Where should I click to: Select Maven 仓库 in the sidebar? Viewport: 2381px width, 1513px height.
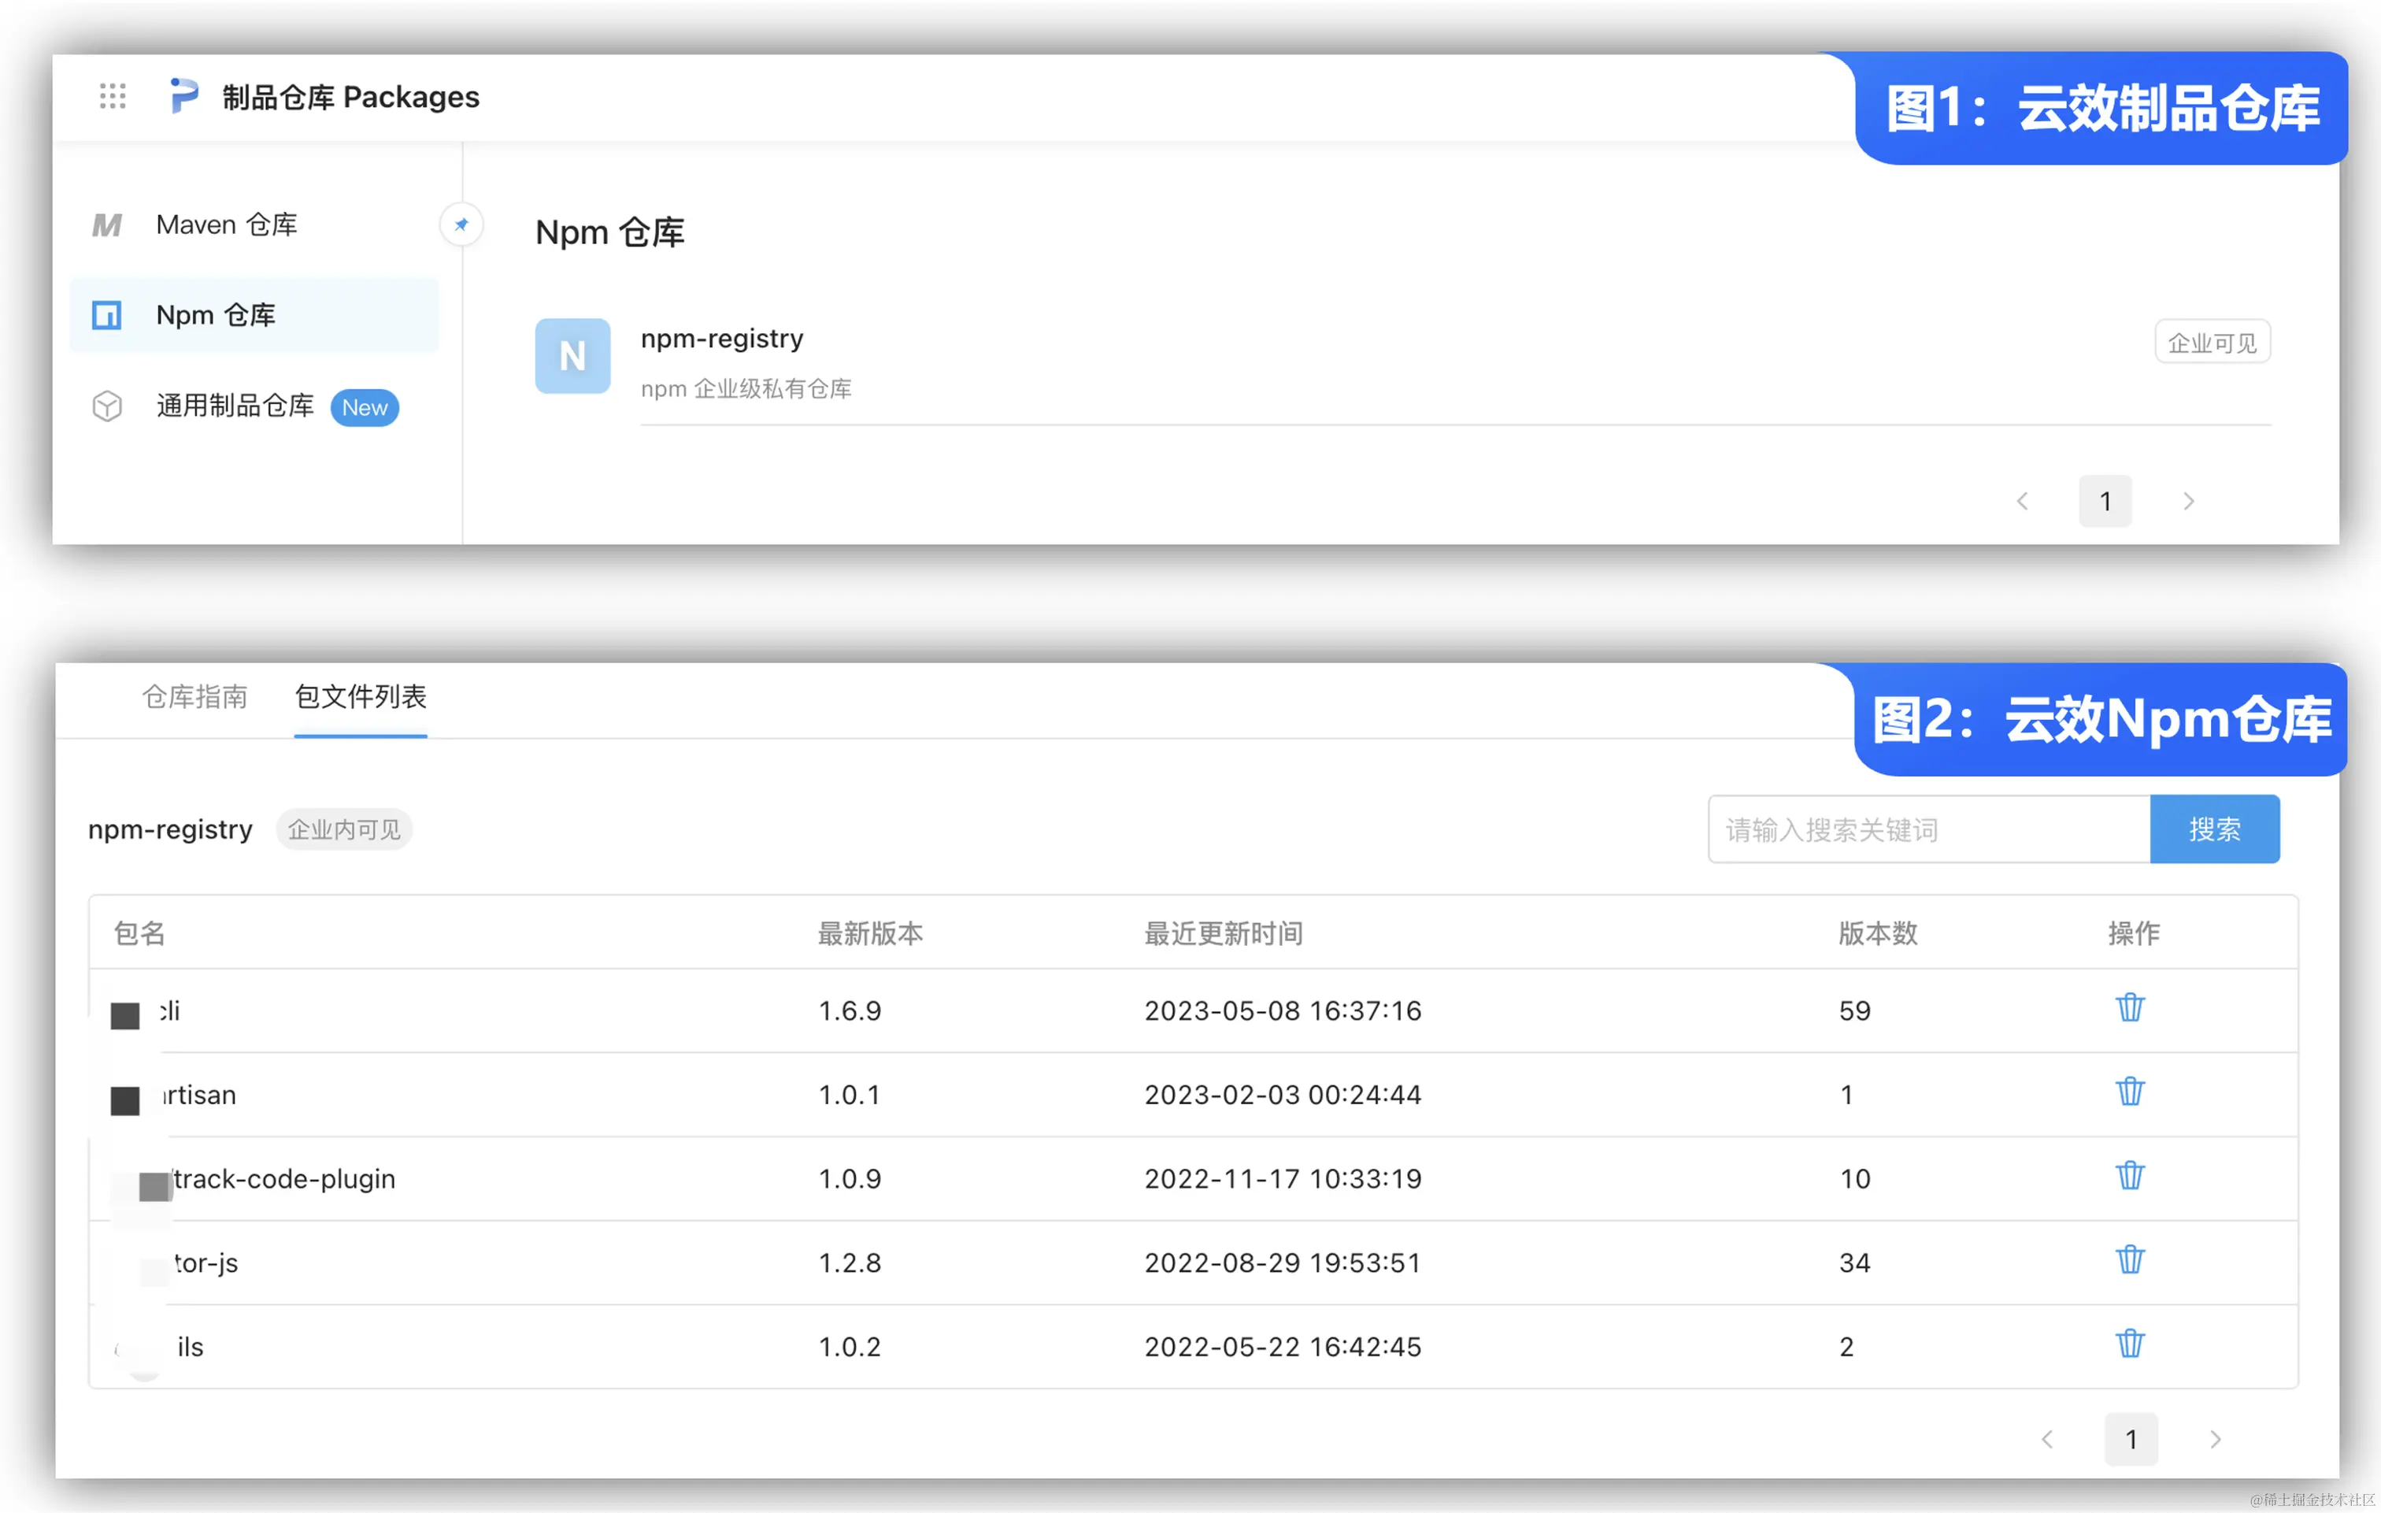(227, 225)
